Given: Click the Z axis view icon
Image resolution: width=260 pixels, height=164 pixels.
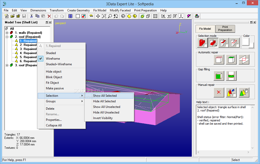Looking at the screenshot, I should 175,16.
